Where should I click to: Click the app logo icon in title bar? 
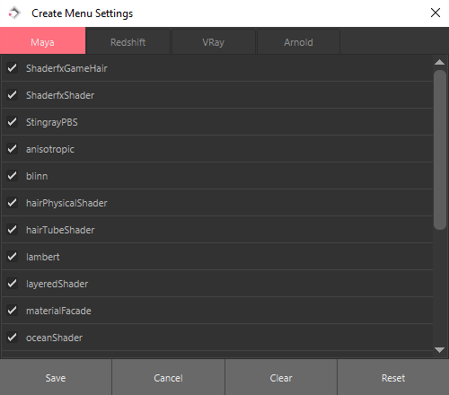14,13
